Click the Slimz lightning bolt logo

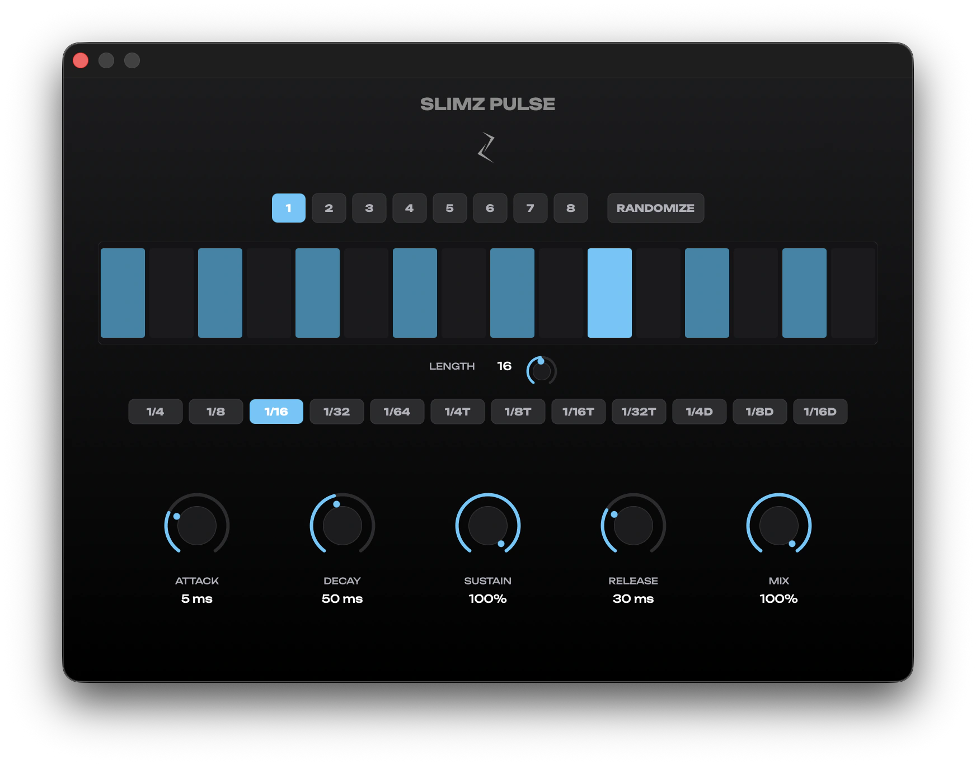[x=486, y=148]
